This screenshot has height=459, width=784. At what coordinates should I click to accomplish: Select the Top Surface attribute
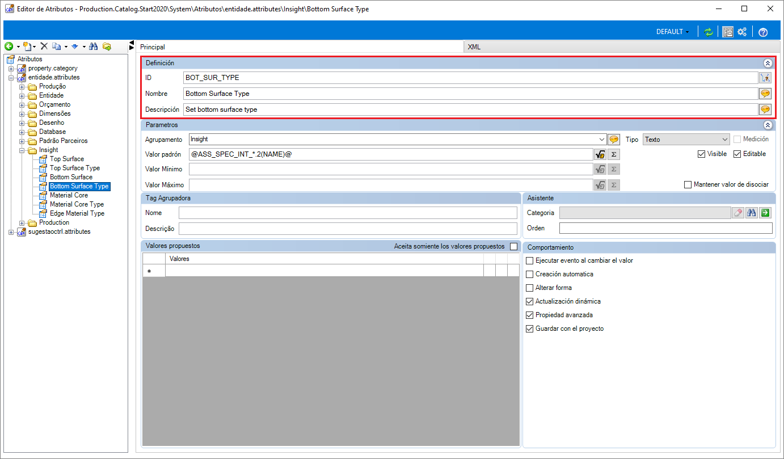pyautogui.click(x=66, y=159)
